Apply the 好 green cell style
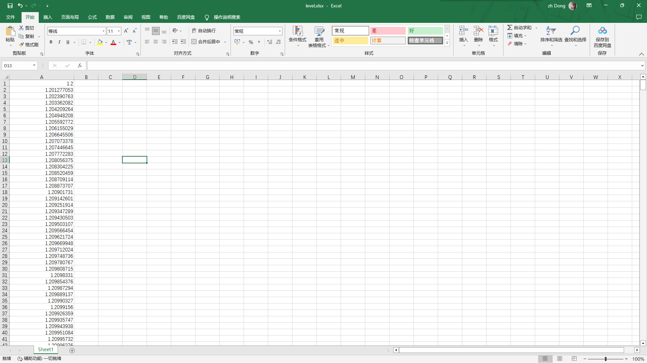 point(425,31)
